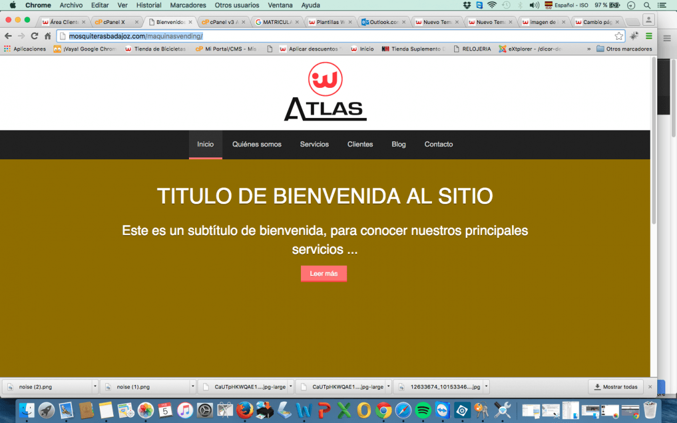Switch to the Outlook.com tab
This screenshot has height=423, width=677.
(384, 22)
